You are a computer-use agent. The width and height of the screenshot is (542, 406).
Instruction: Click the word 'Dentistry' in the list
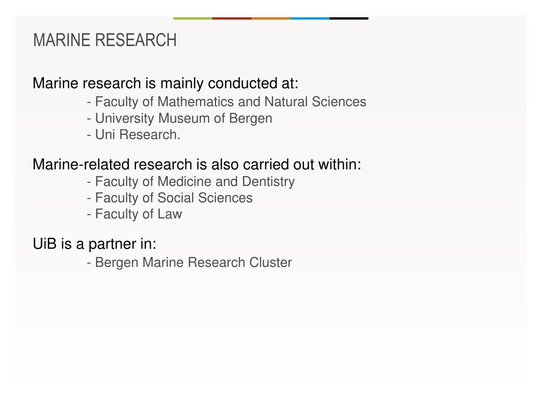268,182
